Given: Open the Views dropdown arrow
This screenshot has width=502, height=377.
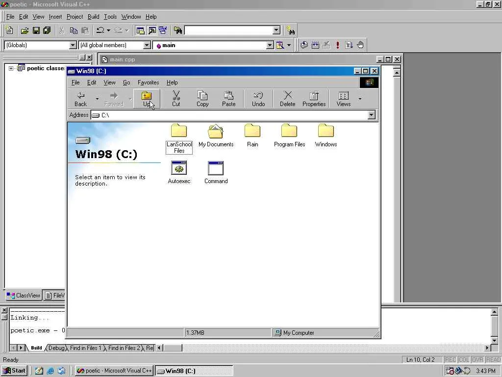Looking at the screenshot, I should [360, 99].
